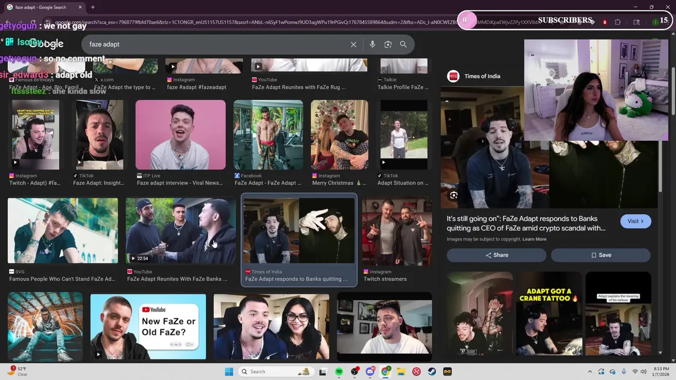Open Wi-Fi network settings in tray
Image resolution: width=676 pixels, height=380 pixels.
pyautogui.click(x=635, y=372)
